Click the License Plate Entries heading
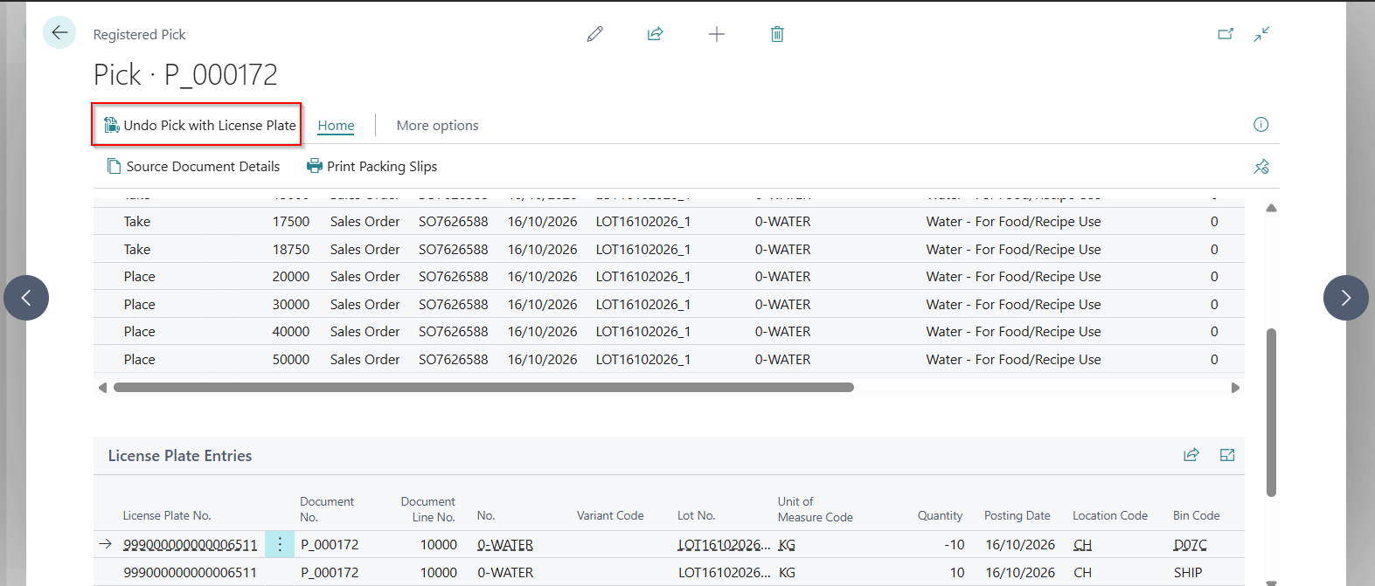The width and height of the screenshot is (1375, 586). click(x=180, y=456)
